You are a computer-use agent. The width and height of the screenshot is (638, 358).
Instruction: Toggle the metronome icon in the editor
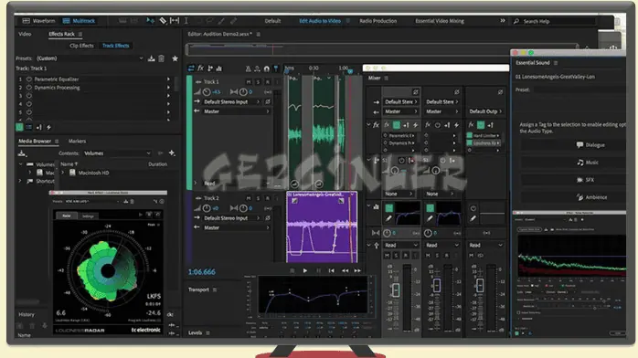pos(249,68)
